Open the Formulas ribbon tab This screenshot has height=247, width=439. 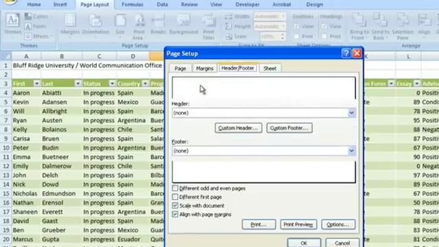click(x=132, y=5)
